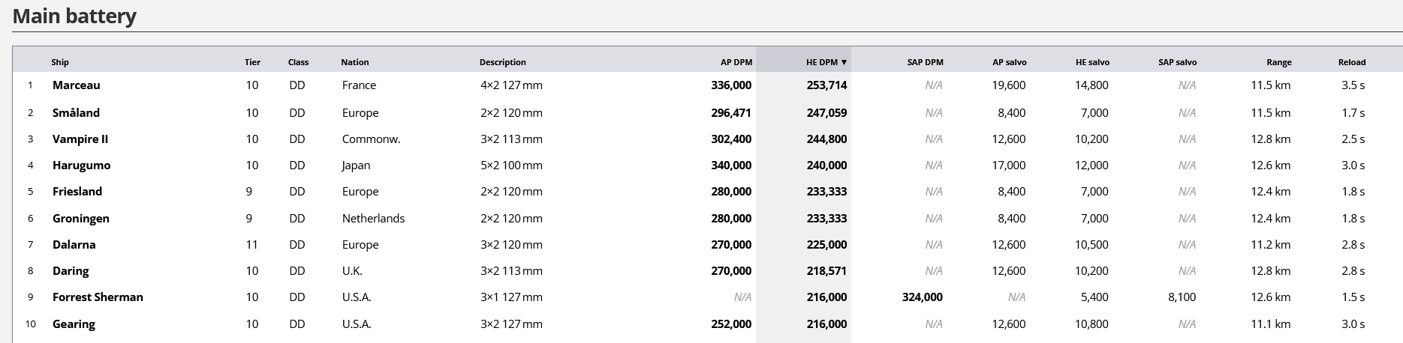Sort by SAP salvo header
This screenshot has width=1403, height=343.
tap(1177, 62)
